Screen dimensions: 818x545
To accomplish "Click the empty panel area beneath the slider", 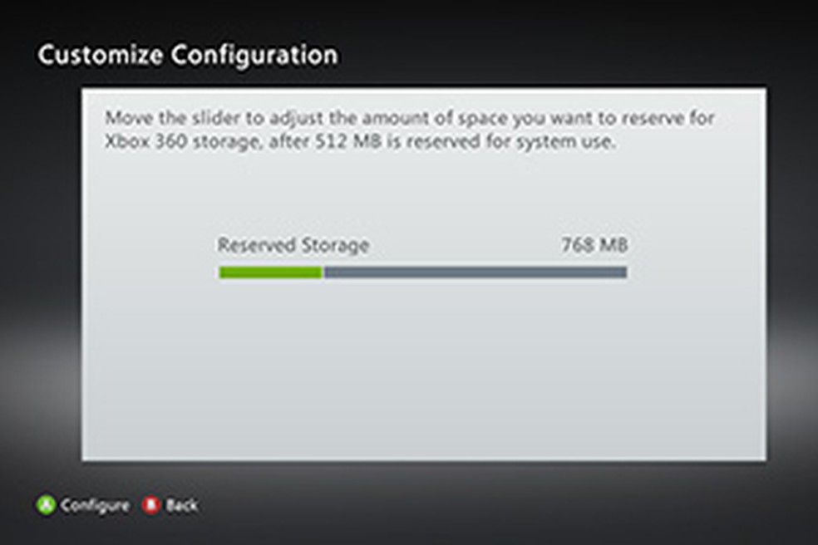I will coord(424,374).
